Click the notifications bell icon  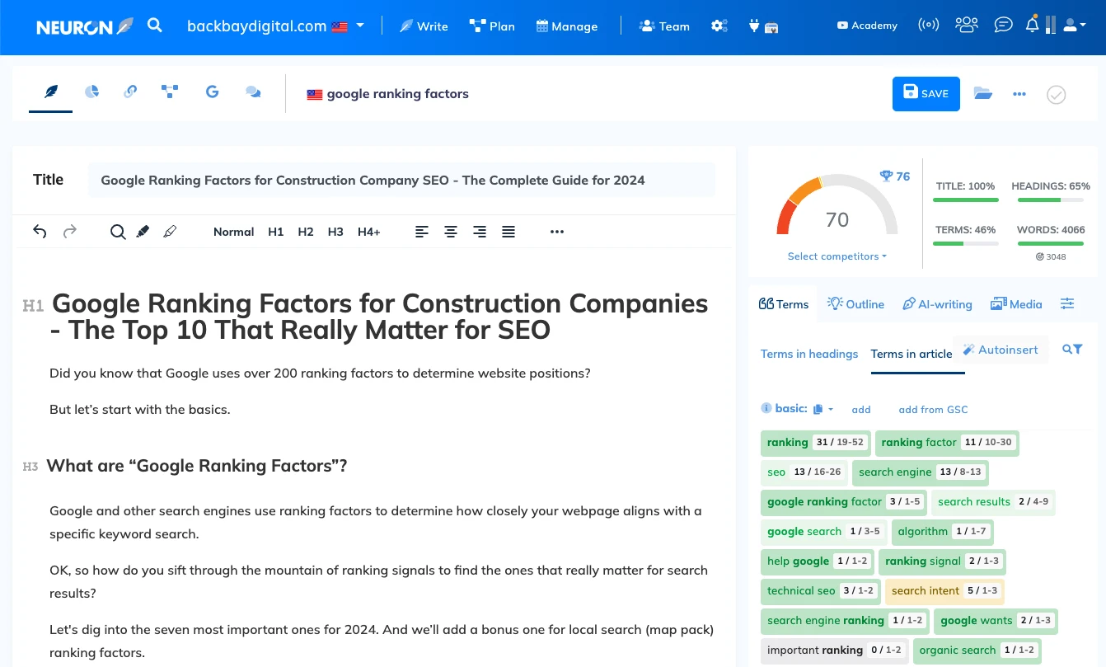click(x=1032, y=26)
